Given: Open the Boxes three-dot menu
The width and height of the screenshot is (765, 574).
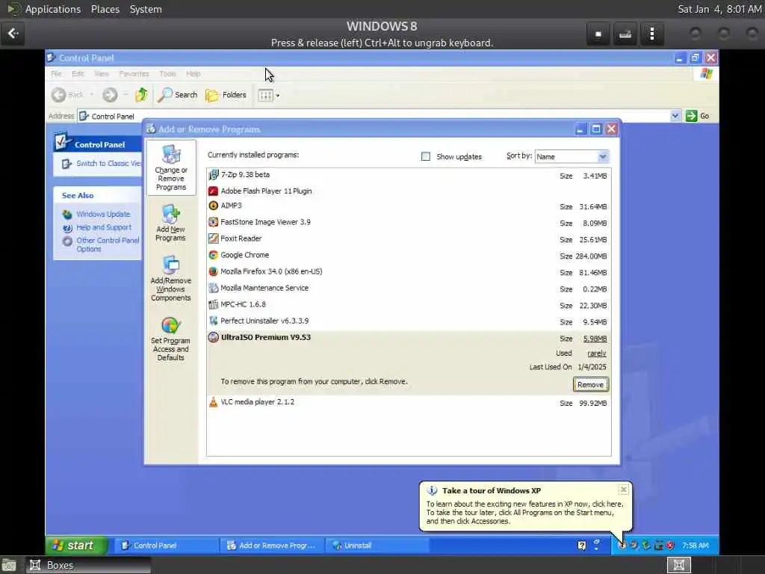Looking at the screenshot, I should (652, 34).
